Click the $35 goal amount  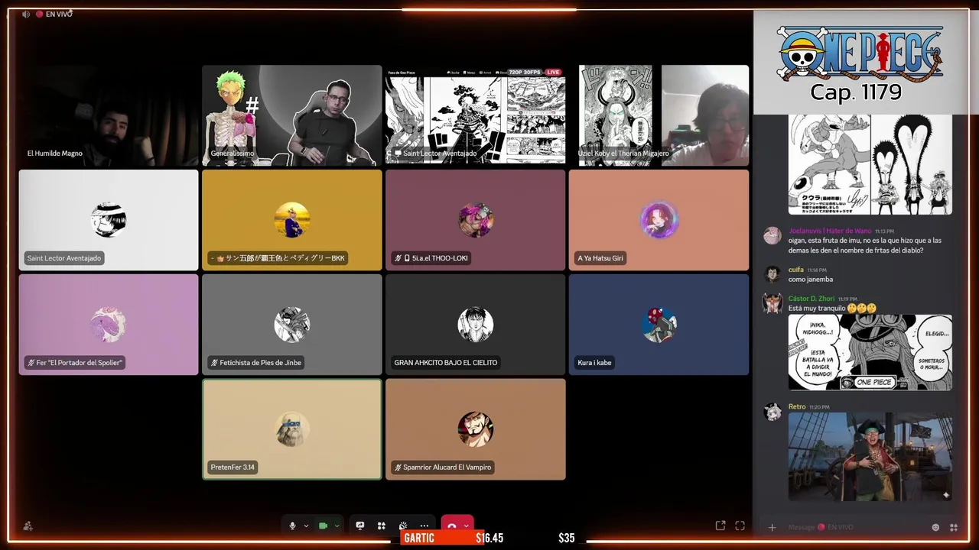pos(566,538)
